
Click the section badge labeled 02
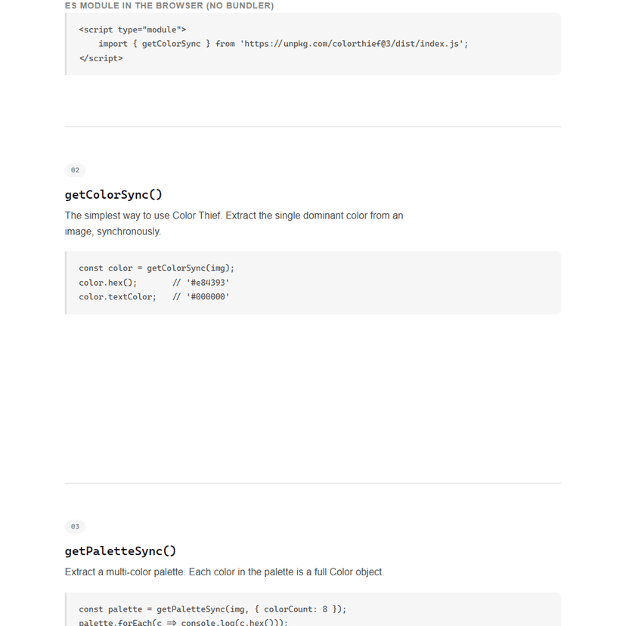click(x=75, y=170)
